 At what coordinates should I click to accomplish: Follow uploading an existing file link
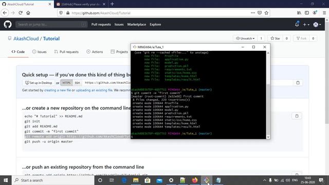click(x=94, y=90)
